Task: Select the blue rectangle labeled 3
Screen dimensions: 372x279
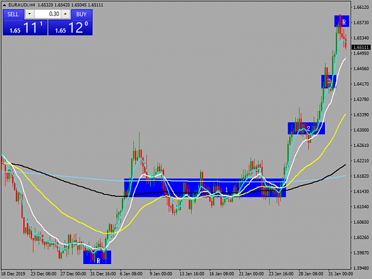Action: [329, 81]
